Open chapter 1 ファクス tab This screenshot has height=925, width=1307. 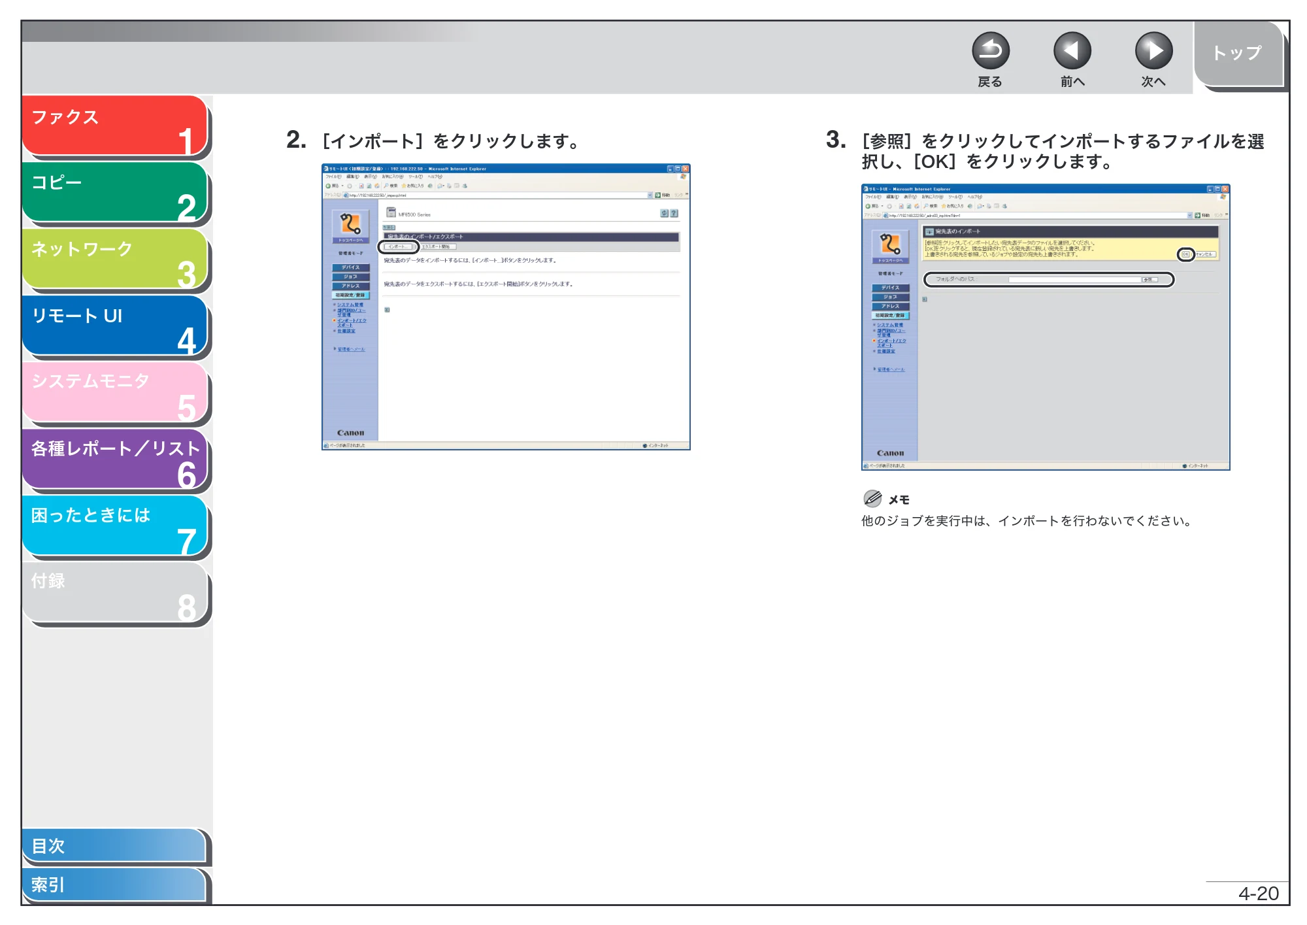pos(115,126)
